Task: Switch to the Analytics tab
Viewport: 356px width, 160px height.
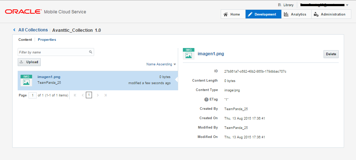Action: point(295,14)
